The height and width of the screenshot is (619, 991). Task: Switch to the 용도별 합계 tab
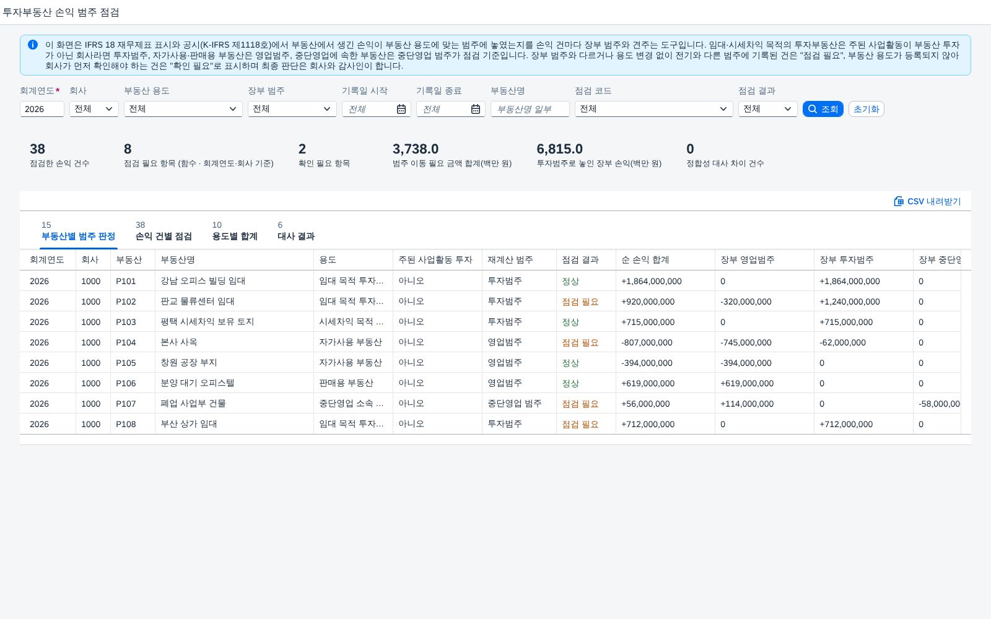pos(235,231)
